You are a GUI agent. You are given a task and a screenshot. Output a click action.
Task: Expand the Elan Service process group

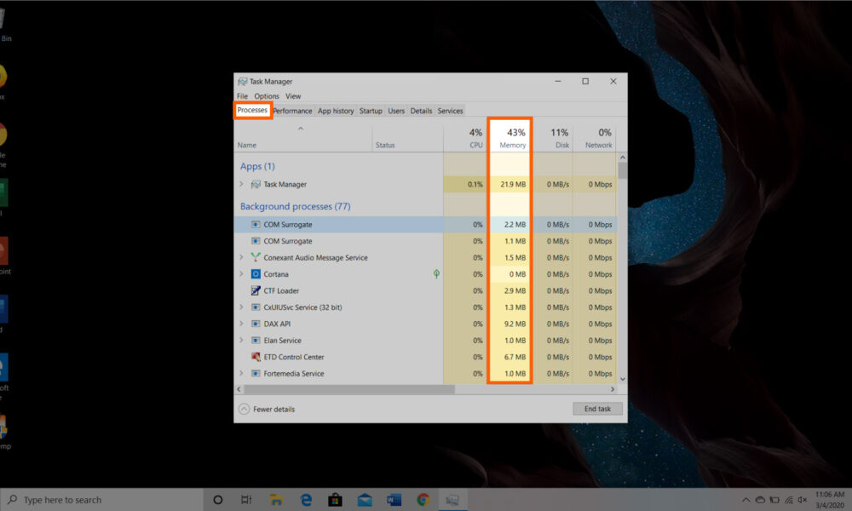point(241,341)
